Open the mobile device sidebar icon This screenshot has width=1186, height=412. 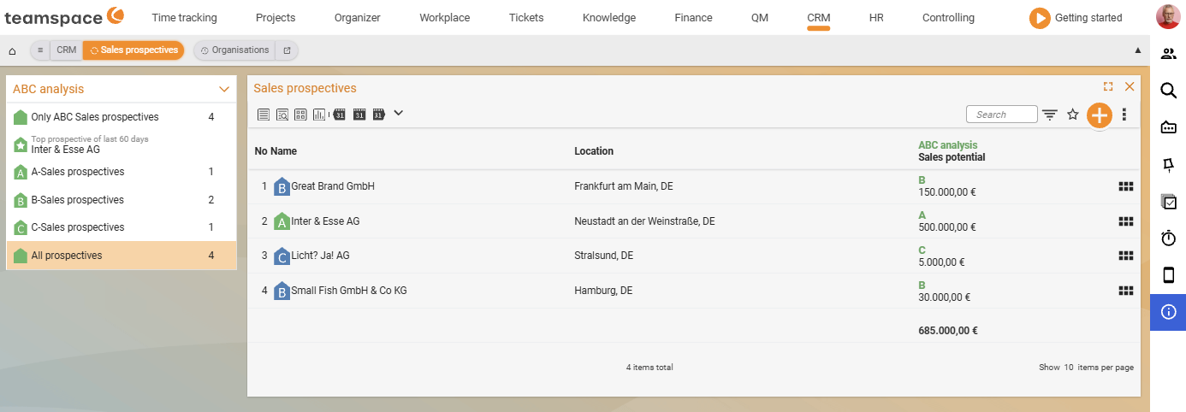[x=1168, y=275]
